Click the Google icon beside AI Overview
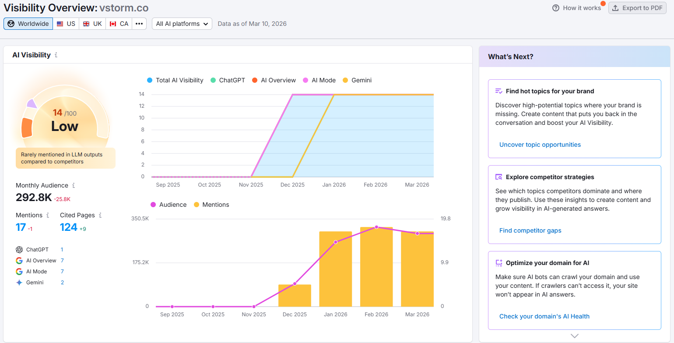 [19, 261]
